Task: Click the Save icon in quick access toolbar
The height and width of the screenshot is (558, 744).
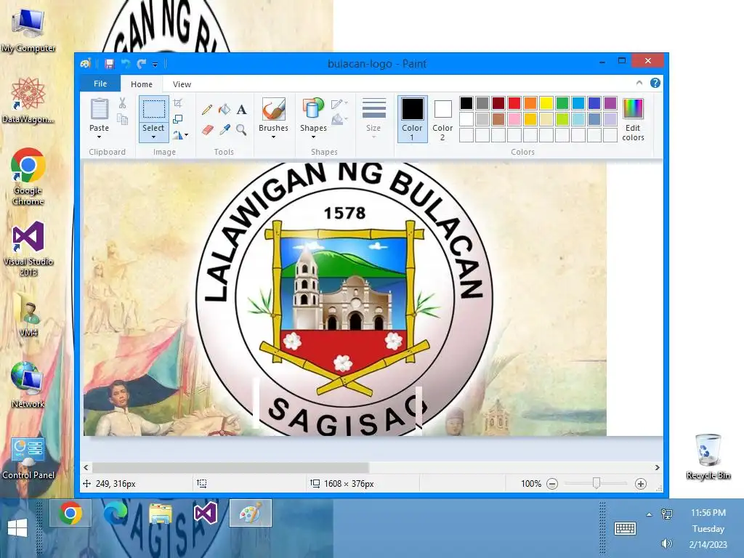Action: (x=110, y=64)
